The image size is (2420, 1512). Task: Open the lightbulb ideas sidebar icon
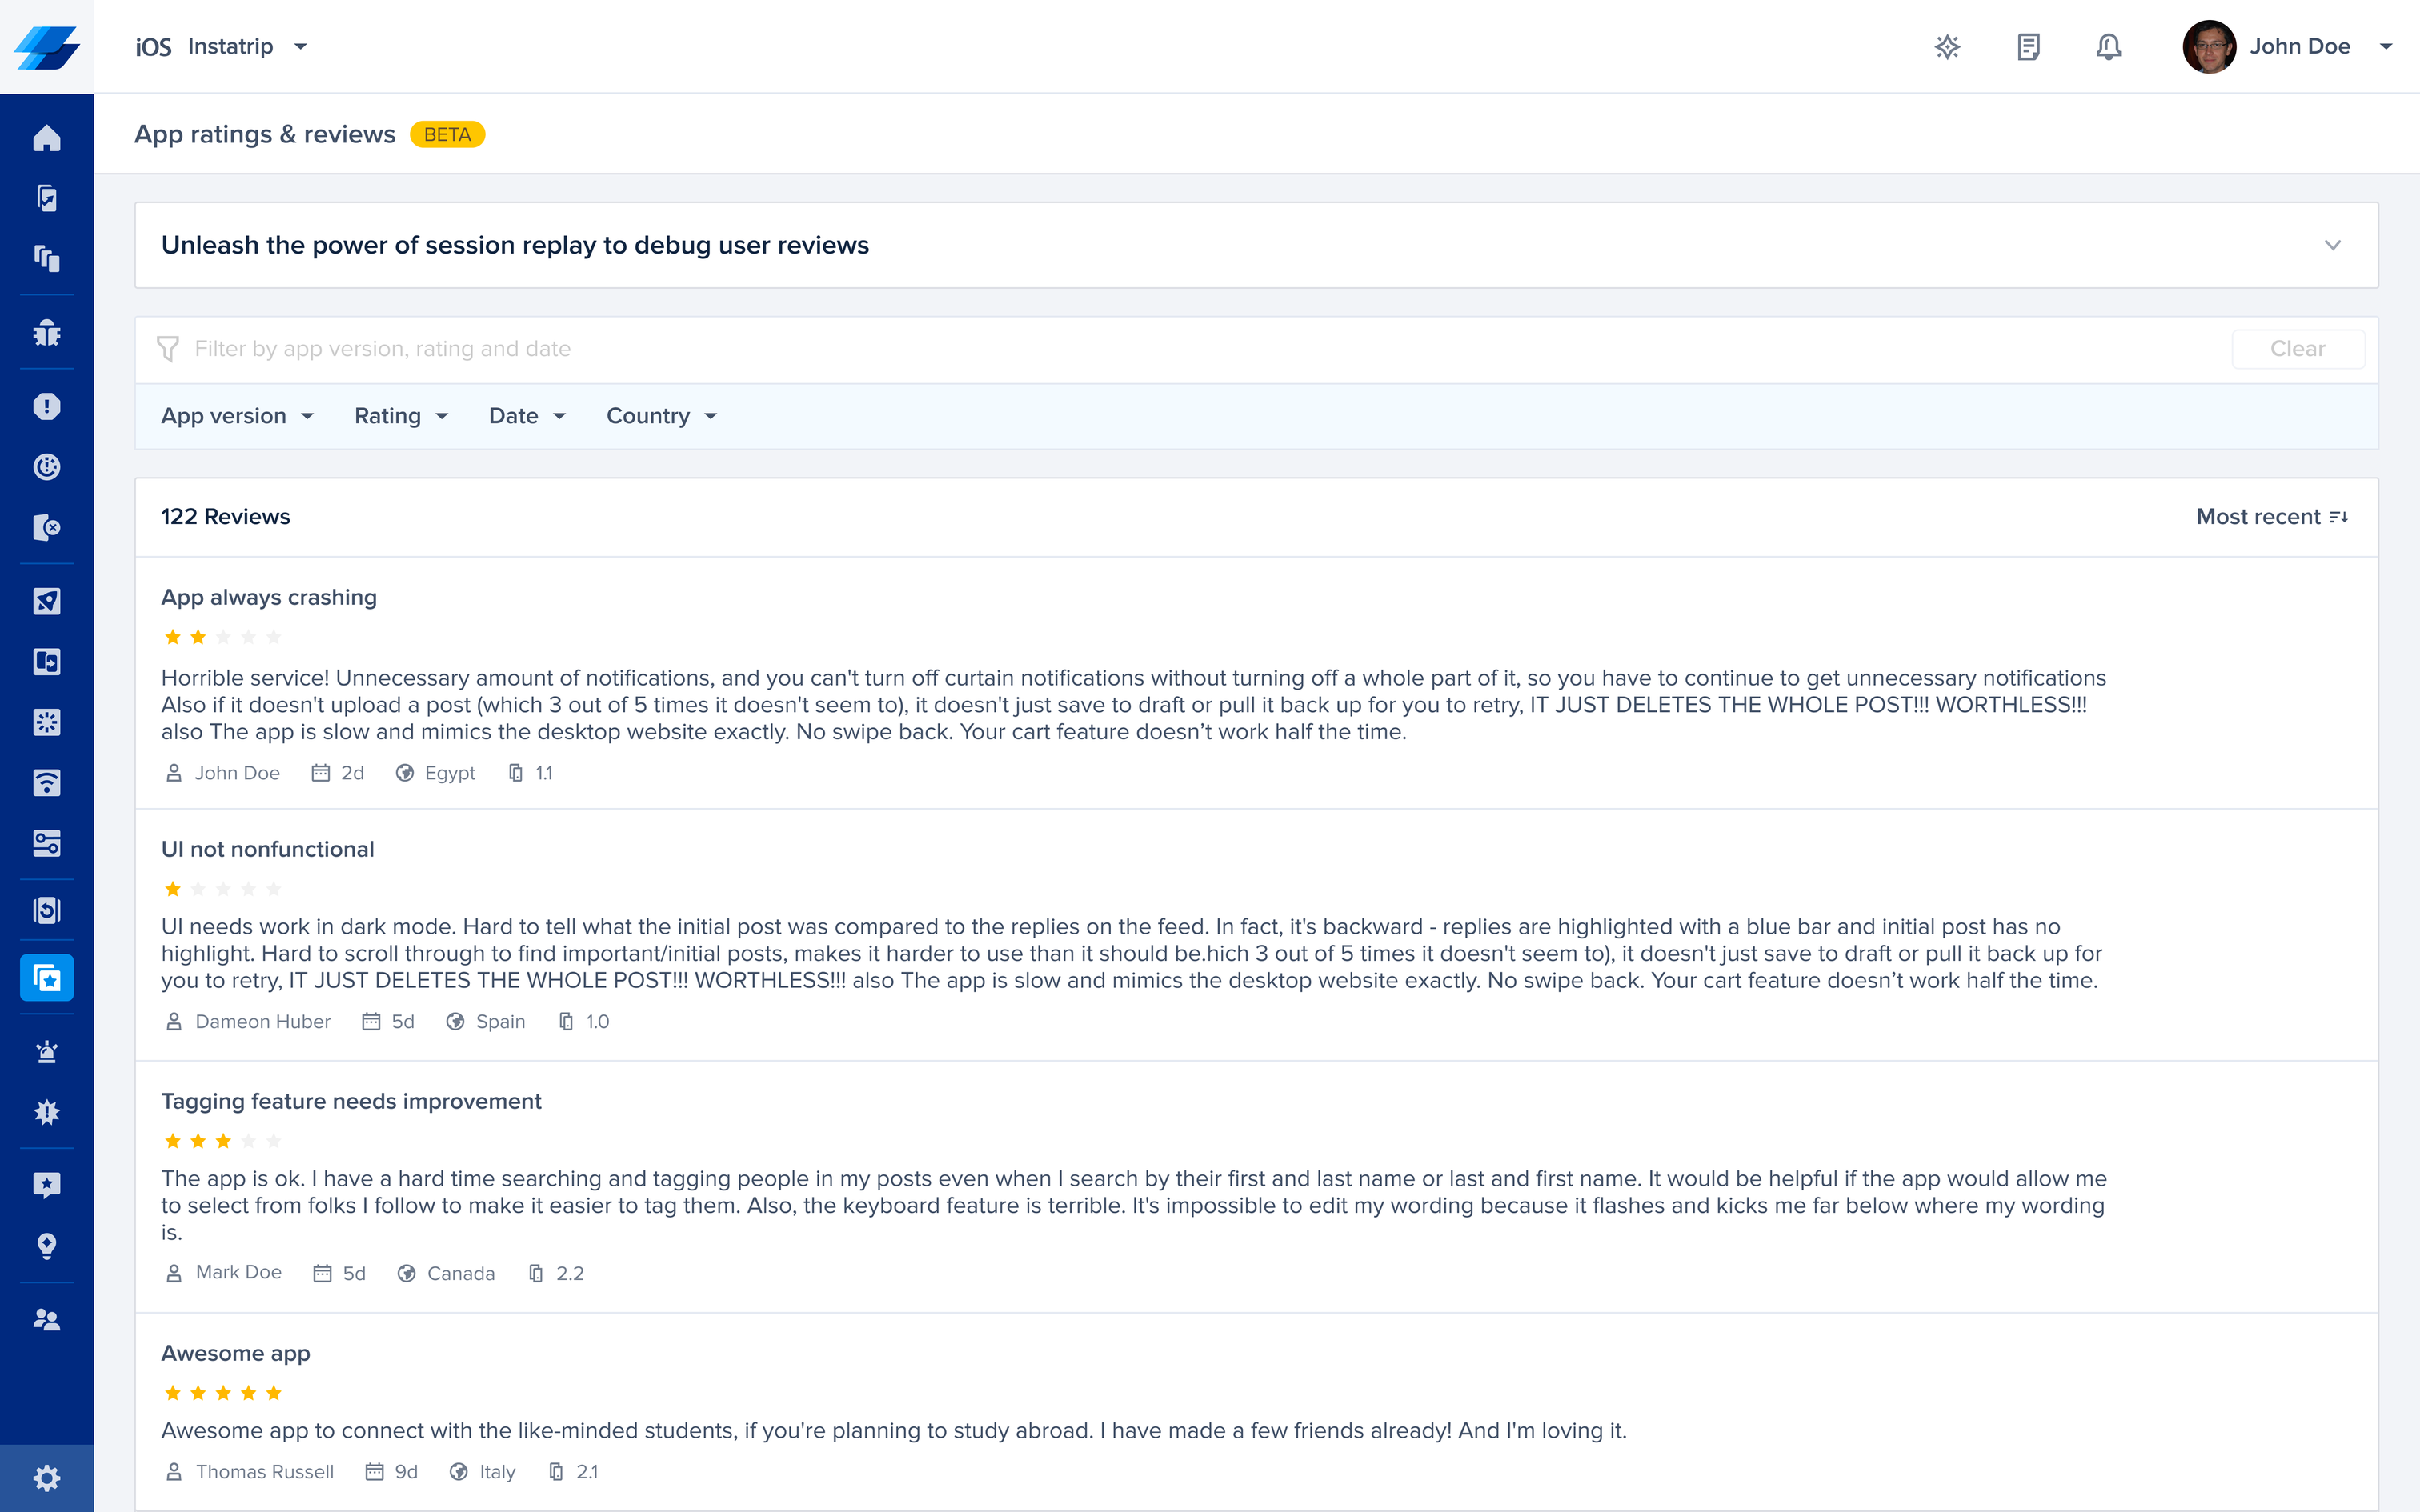(x=46, y=1245)
